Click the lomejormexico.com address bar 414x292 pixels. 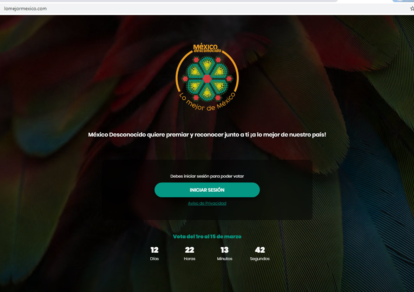[x=206, y=8]
